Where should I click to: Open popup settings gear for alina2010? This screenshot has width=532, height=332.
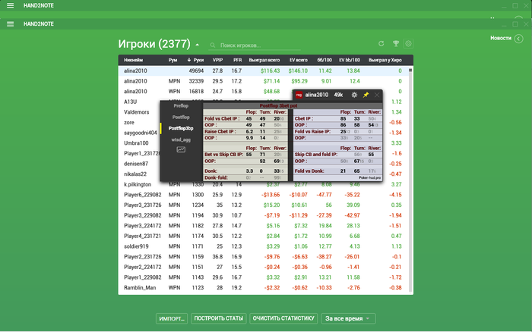[354, 95]
